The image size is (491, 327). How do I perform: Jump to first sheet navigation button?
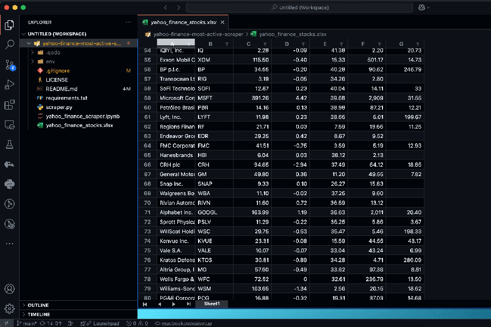click(145, 304)
